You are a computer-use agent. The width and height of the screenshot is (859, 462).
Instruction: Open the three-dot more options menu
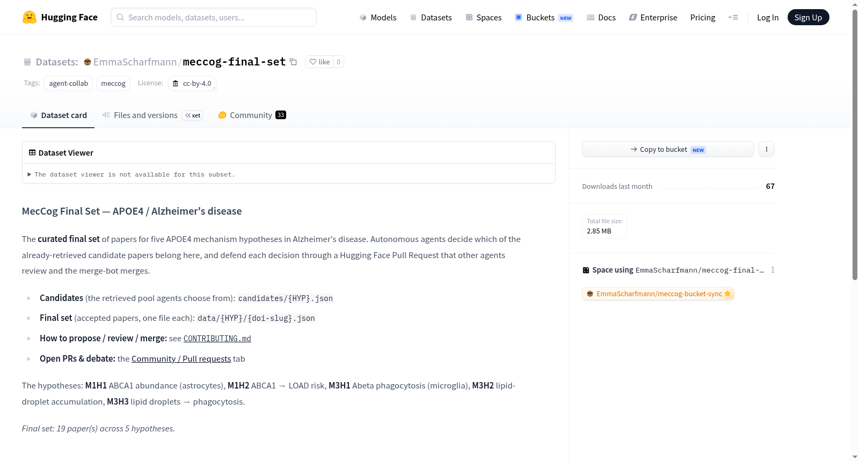click(x=767, y=149)
